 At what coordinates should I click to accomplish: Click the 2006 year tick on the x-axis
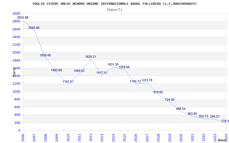pos(23,137)
